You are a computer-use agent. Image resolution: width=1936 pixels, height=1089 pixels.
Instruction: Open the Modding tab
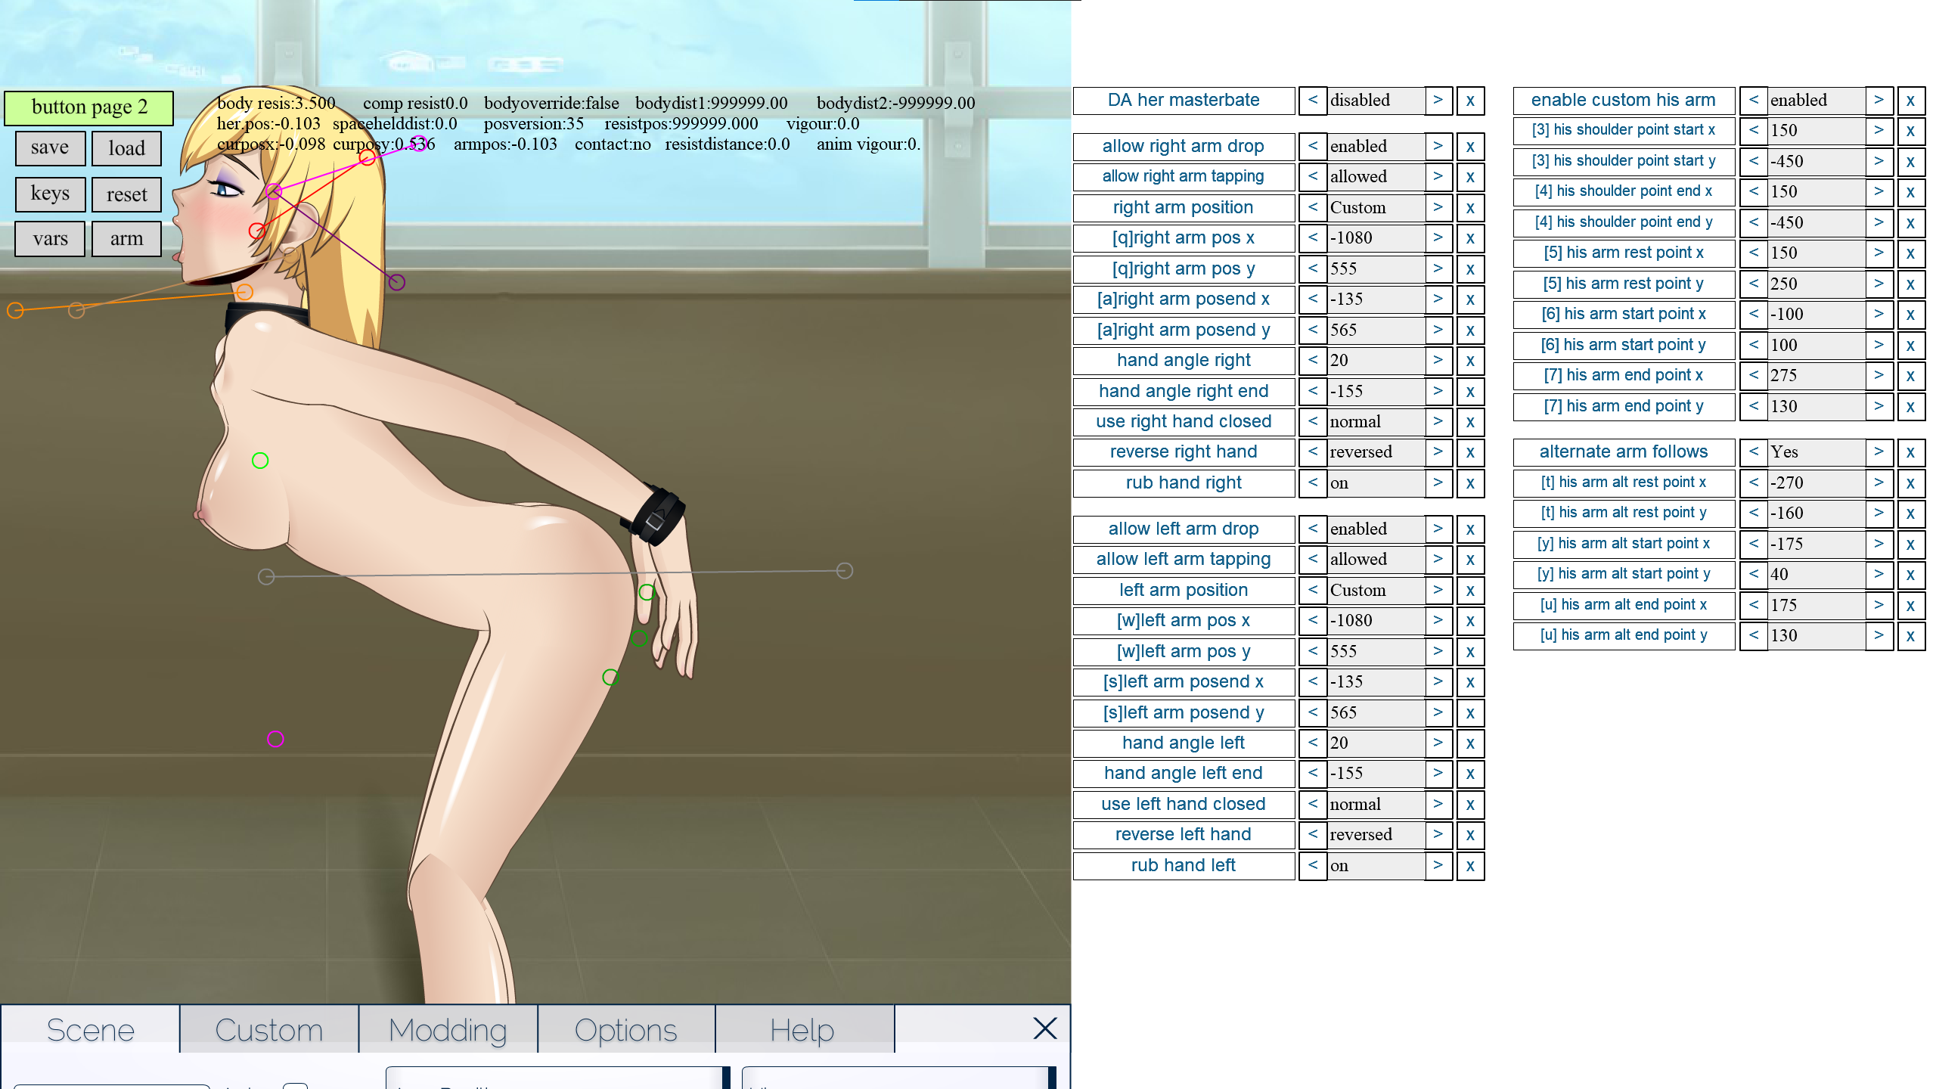pos(448,1030)
